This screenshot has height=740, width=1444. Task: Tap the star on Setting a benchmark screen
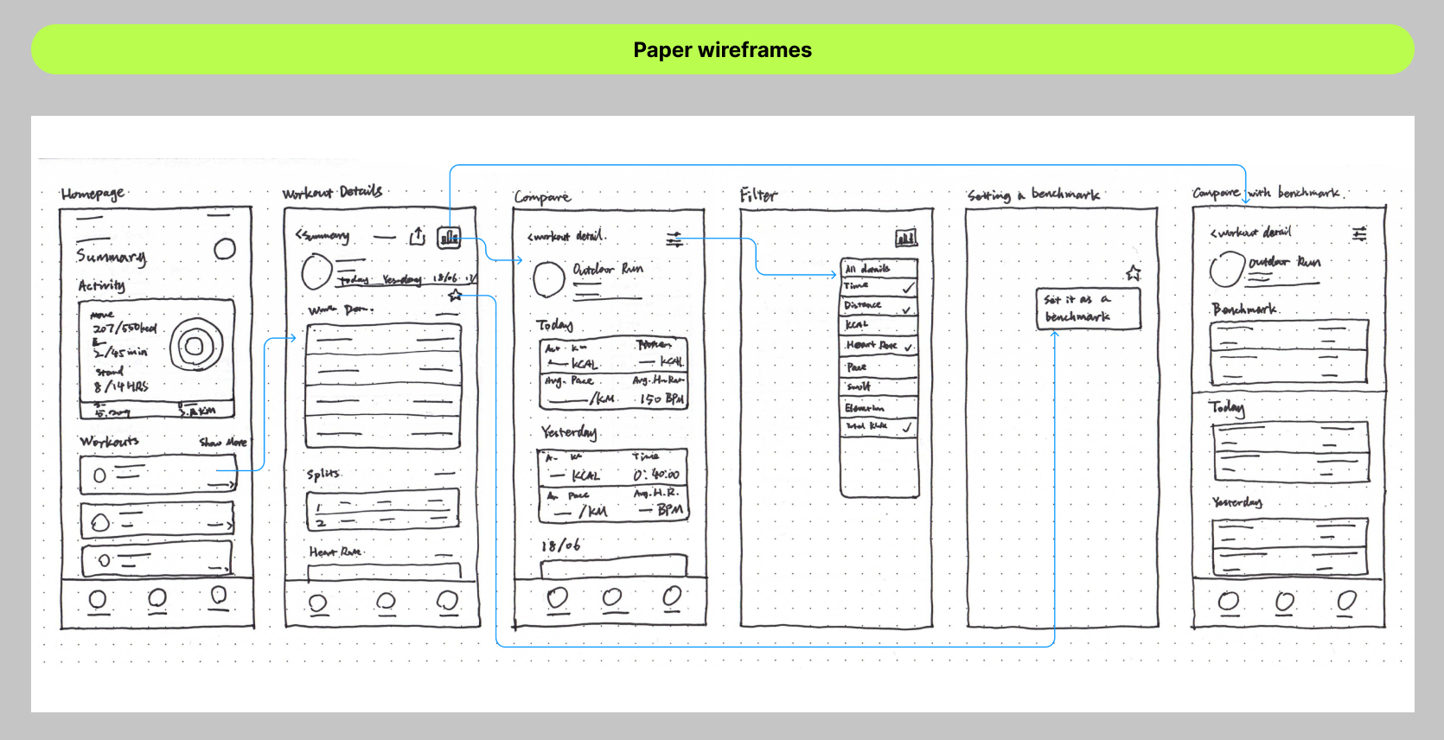1134,273
